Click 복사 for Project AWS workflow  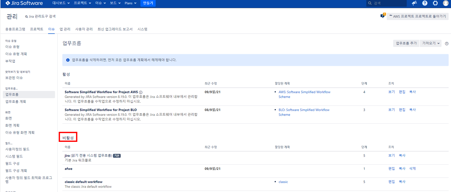coord(412,92)
